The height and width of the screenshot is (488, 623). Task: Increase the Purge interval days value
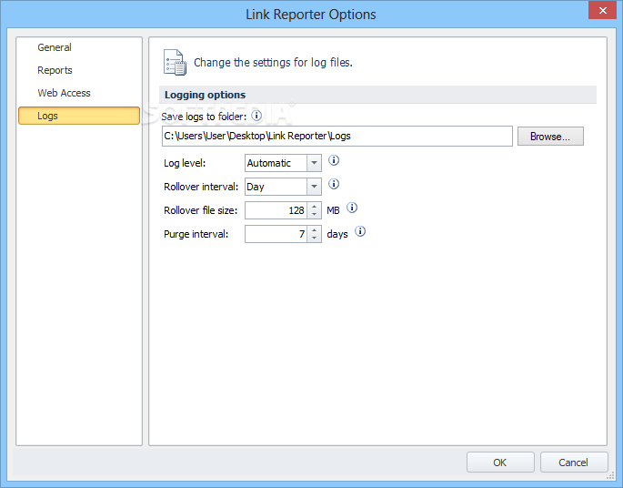tap(315, 229)
